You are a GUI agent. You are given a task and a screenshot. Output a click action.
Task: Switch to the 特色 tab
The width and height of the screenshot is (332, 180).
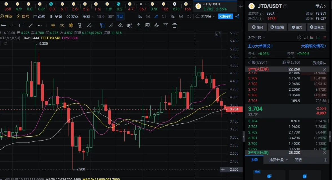click(x=298, y=160)
